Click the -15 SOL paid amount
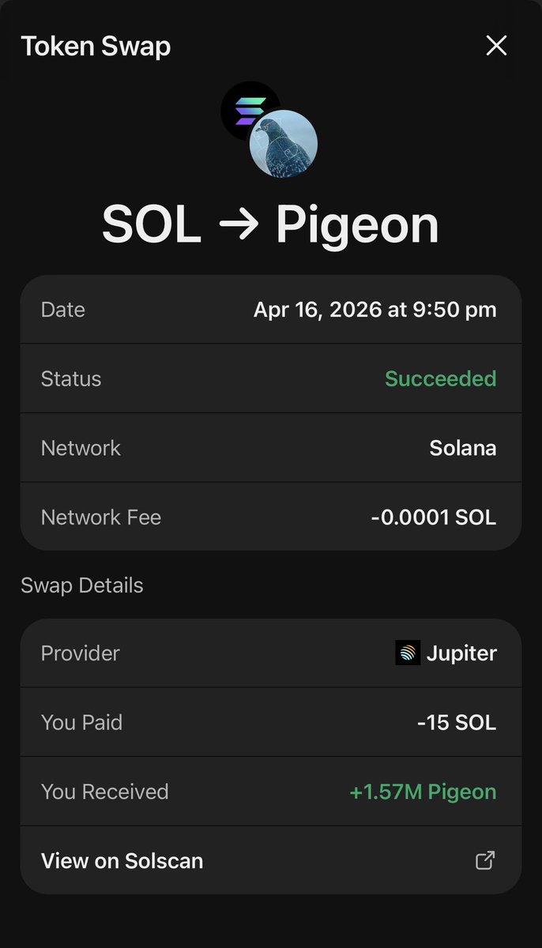The width and height of the screenshot is (542, 948). (457, 722)
